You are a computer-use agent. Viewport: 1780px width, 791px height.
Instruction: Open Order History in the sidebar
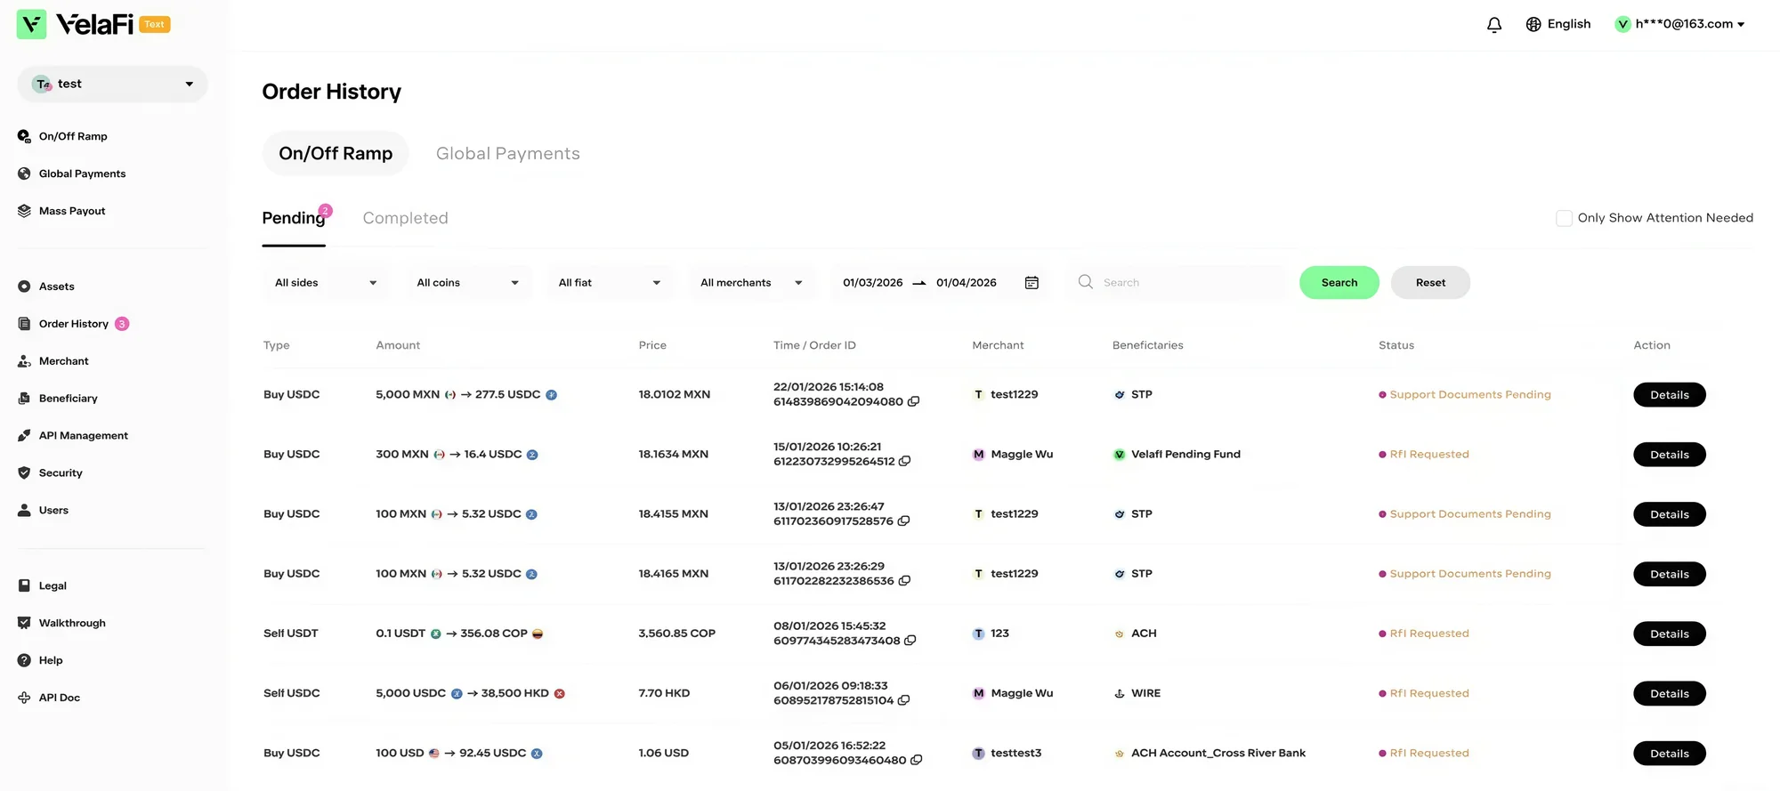pyautogui.click(x=74, y=324)
